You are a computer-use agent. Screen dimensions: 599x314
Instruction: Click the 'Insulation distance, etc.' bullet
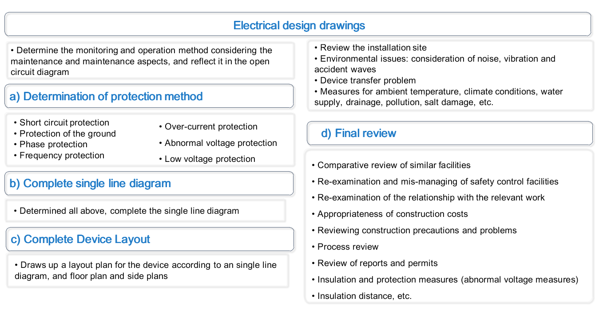point(365,296)
